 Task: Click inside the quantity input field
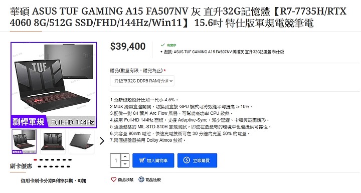click(x=116, y=160)
